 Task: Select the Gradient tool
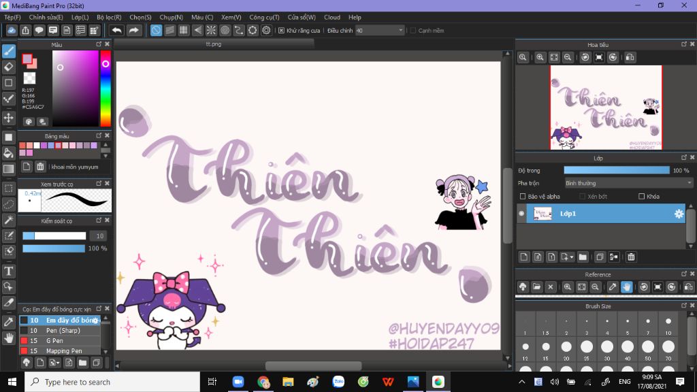pyautogui.click(x=8, y=169)
